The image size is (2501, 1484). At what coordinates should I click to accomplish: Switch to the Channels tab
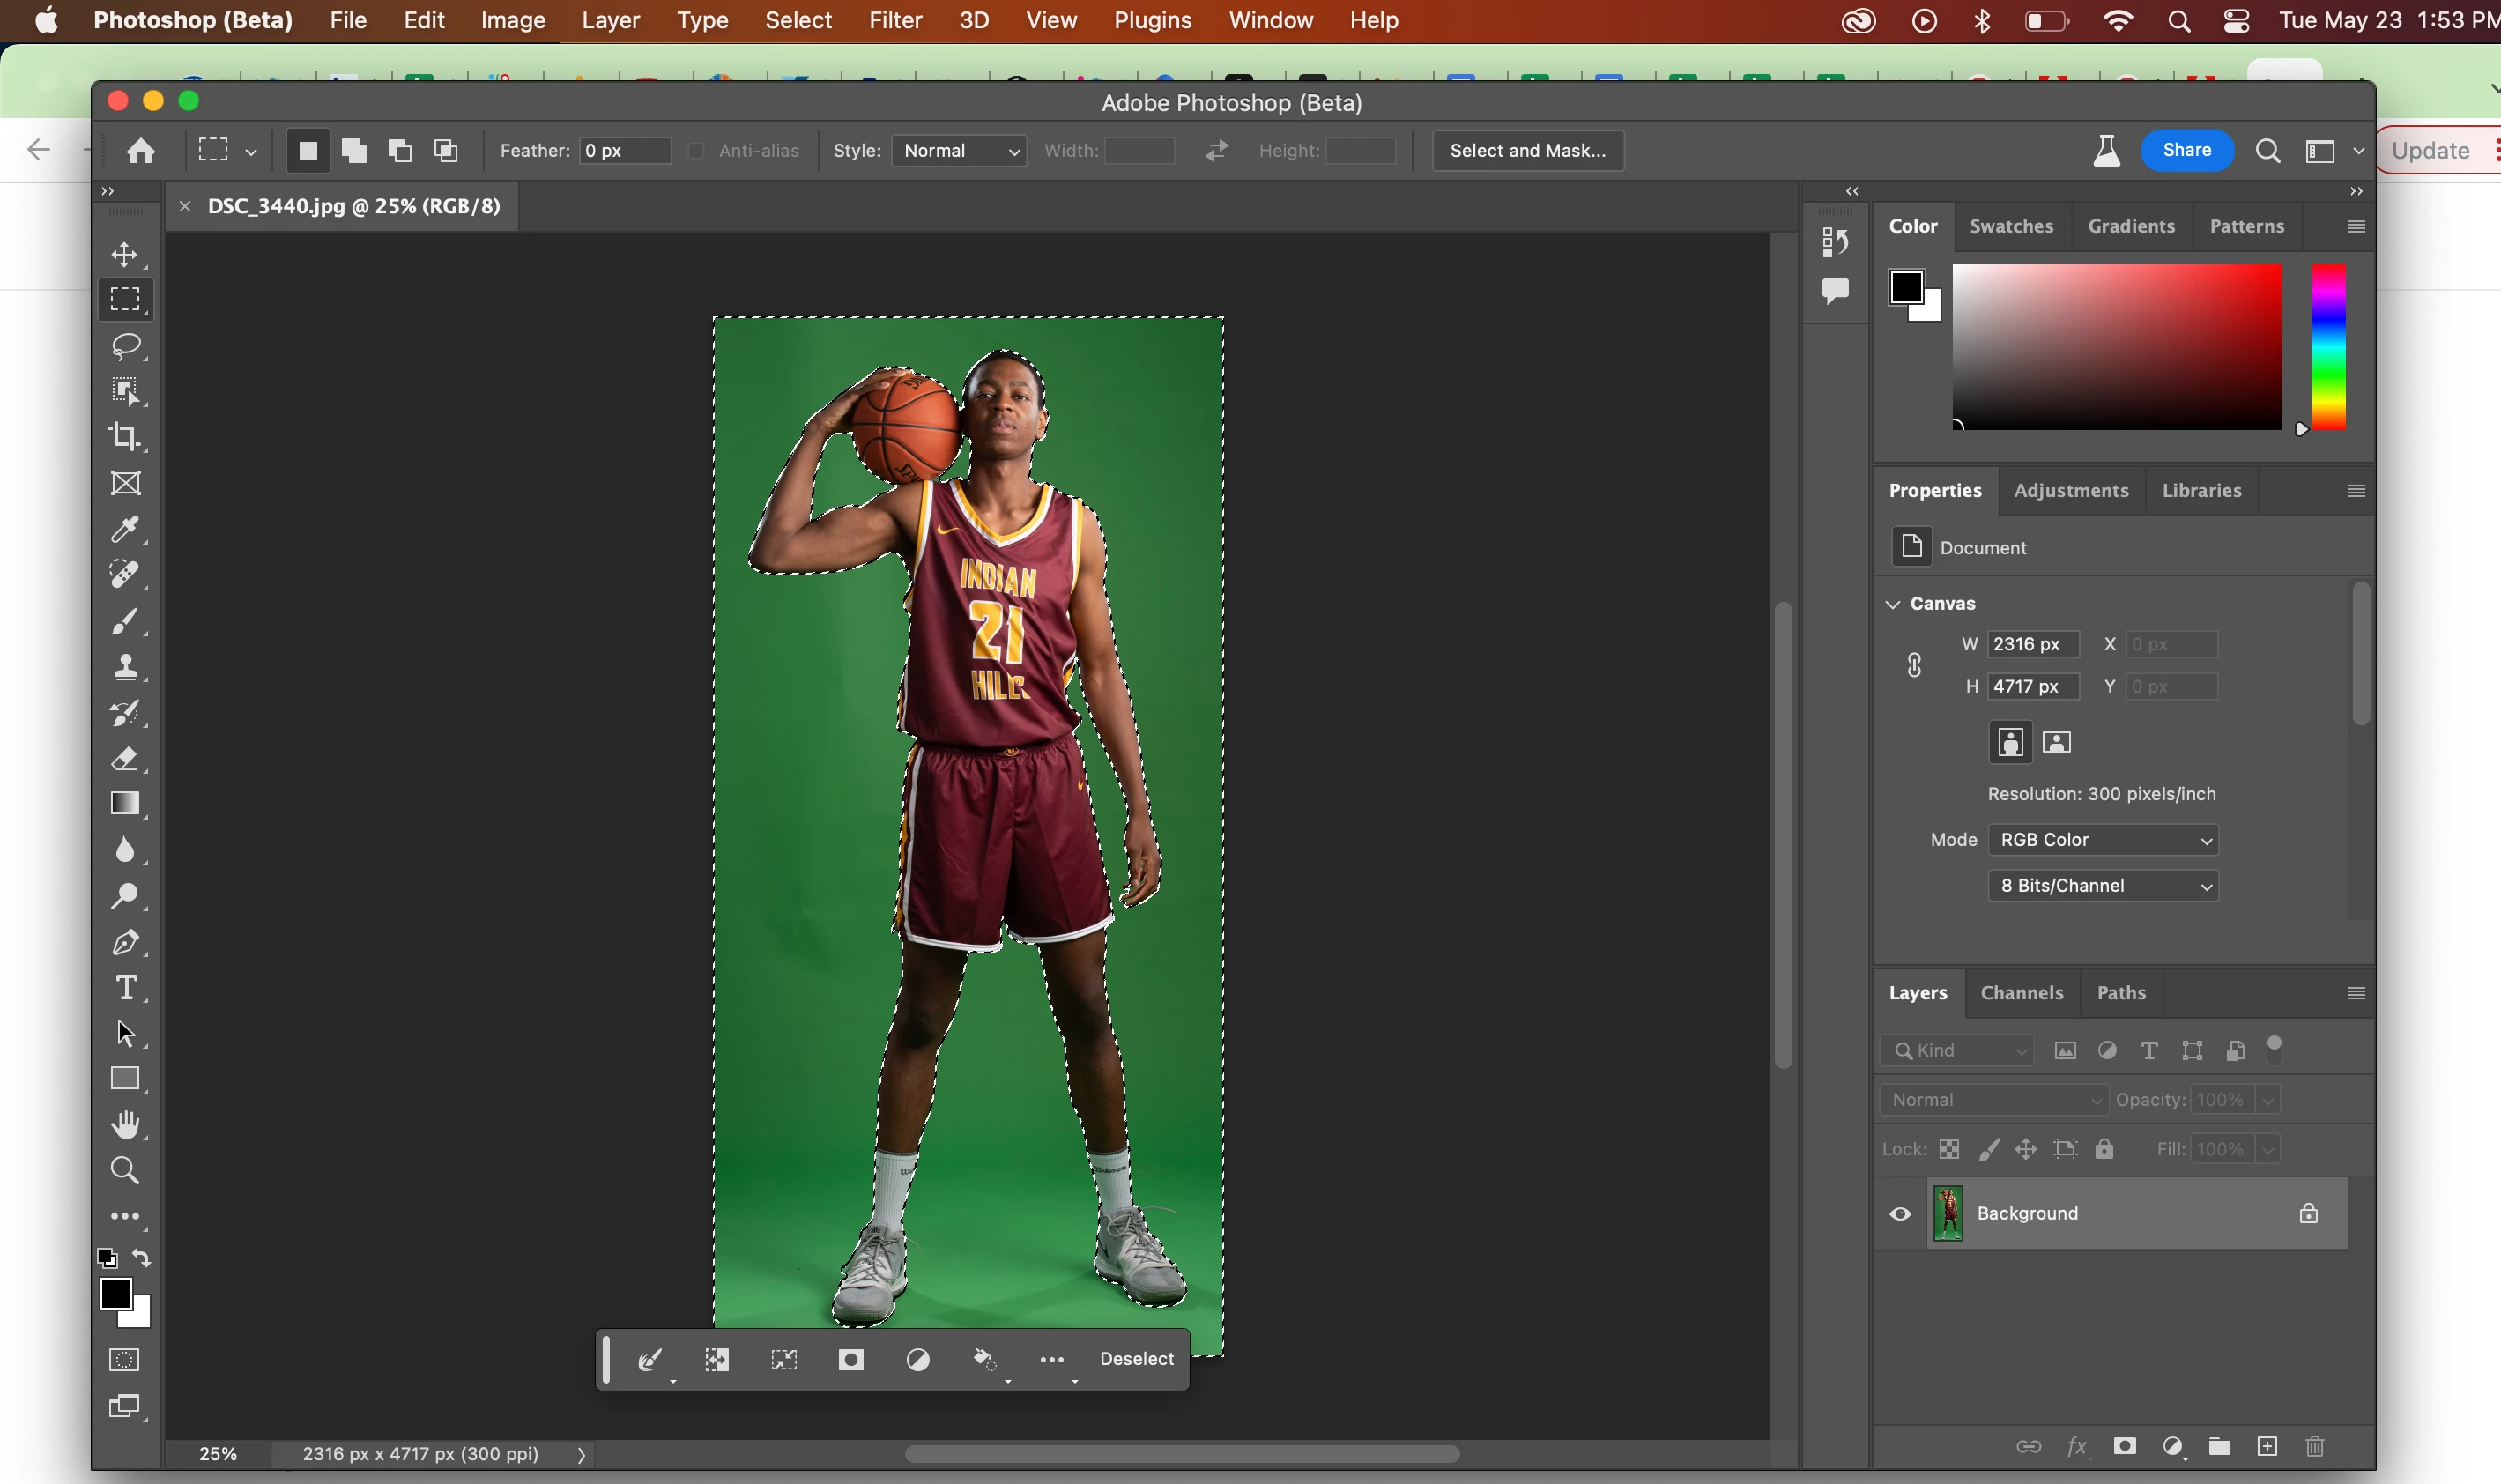coord(2021,993)
